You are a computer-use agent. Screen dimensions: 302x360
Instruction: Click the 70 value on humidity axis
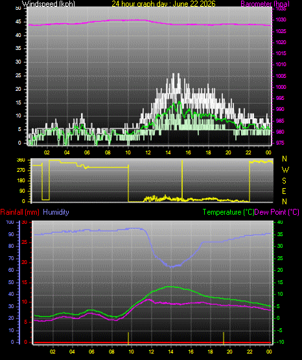tap(11, 259)
